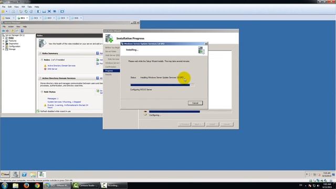This screenshot has width=336, height=189.
Task: Open Windows Explorer from guest taskbar
Action: [33, 174]
